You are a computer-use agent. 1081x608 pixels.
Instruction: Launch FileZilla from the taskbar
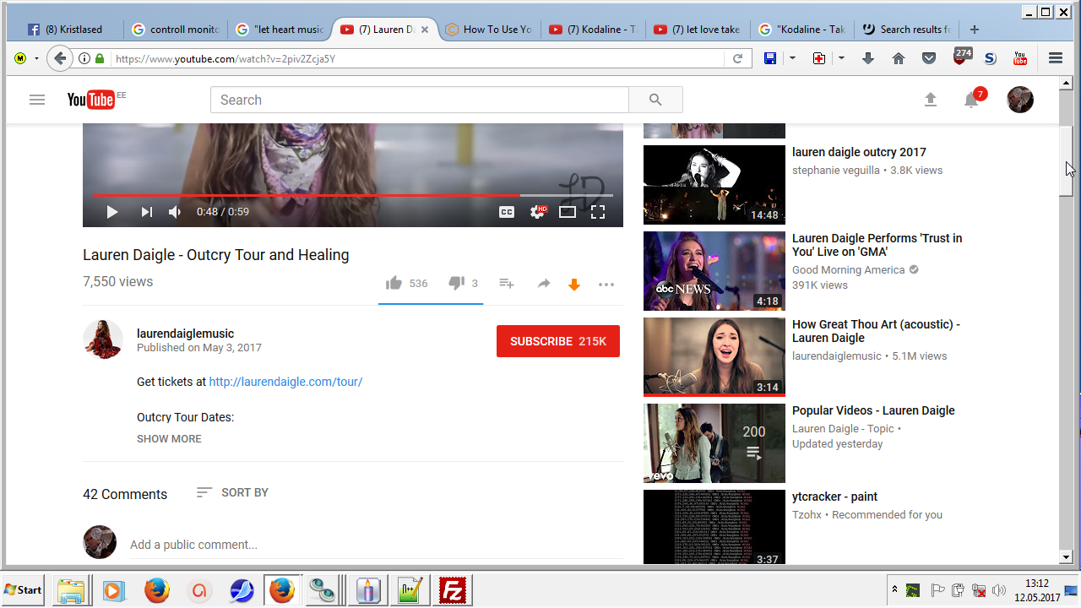(454, 590)
